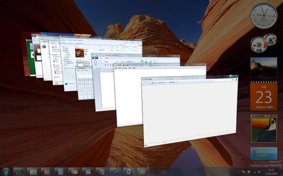Click Paint drawing icon in WordPad ribbon
The height and width of the screenshot is (176, 283).
(x=150, y=62)
